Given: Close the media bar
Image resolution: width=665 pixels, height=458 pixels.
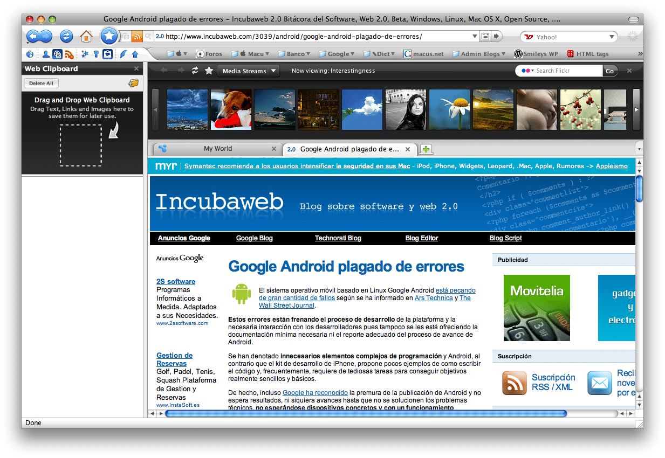Looking at the screenshot, I should pyautogui.click(x=629, y=71).
